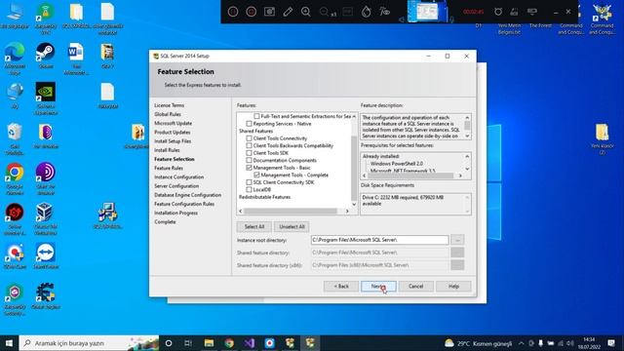Screen dimensions: 624x351
Task: Click the Select All button
Action: (254, 226)
